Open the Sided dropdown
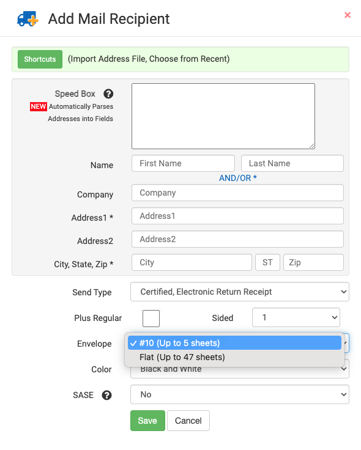Screen dimensions: 361x450 tap(296, 317)
